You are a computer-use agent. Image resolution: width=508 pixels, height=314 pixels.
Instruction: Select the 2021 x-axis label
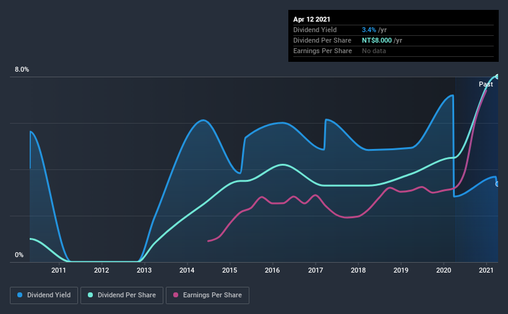point(486,270)
